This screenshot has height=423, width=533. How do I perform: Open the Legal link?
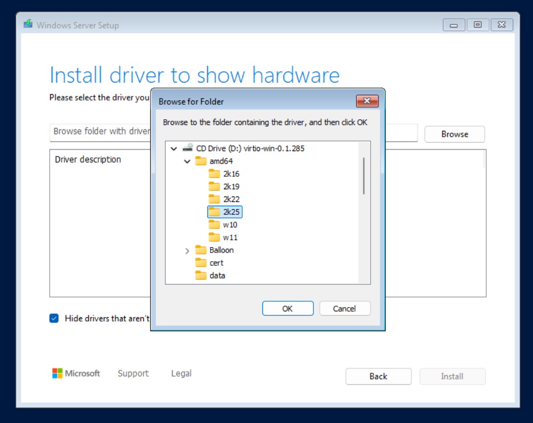181,373
